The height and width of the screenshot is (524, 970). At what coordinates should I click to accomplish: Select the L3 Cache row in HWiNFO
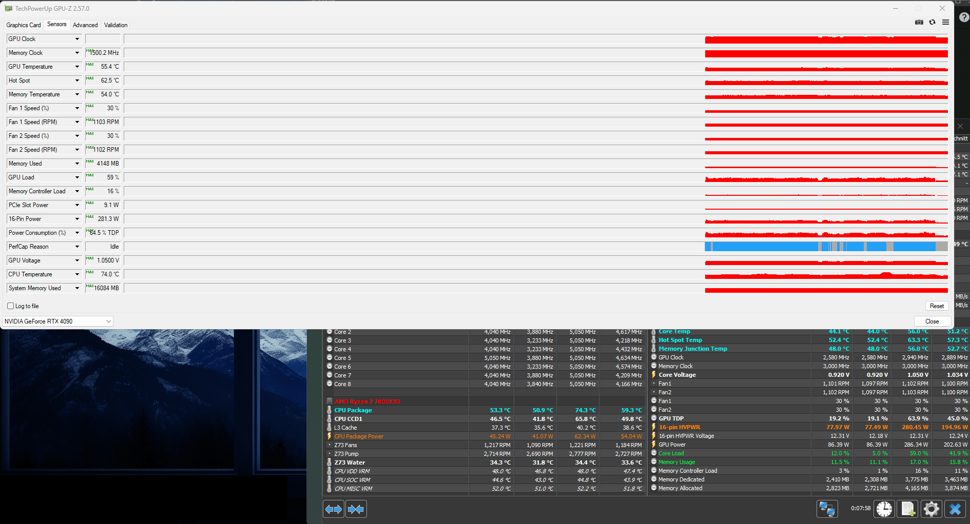click(x=484, y=428)
